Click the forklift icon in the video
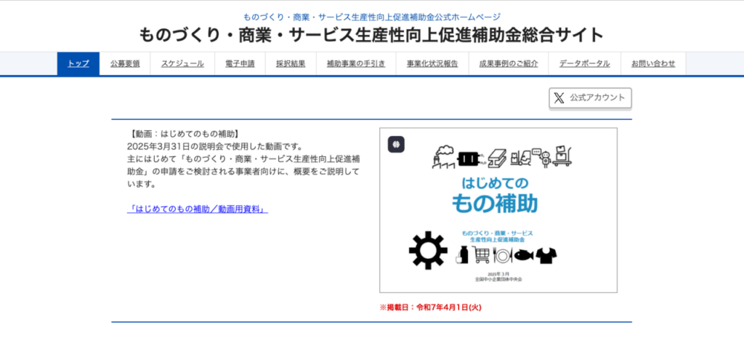 [x=520, y=158]
